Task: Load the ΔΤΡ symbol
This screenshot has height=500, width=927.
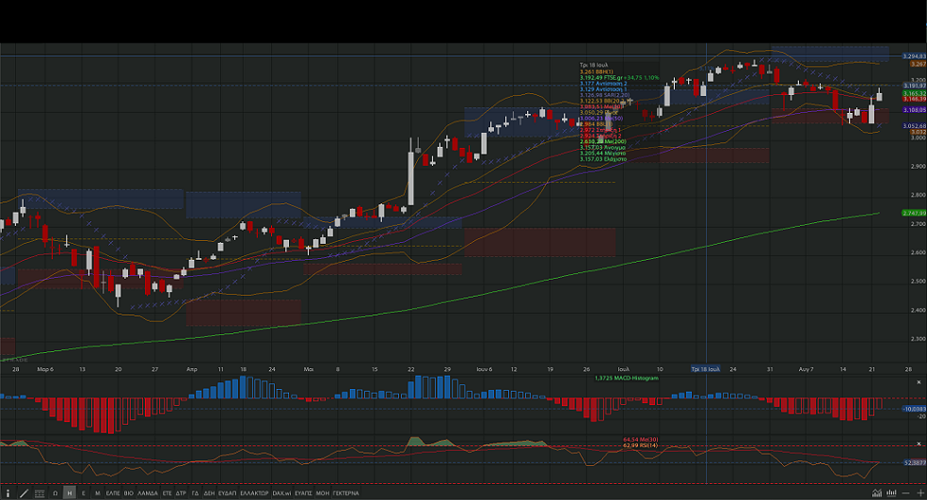Action: click(x=181, y=492)
